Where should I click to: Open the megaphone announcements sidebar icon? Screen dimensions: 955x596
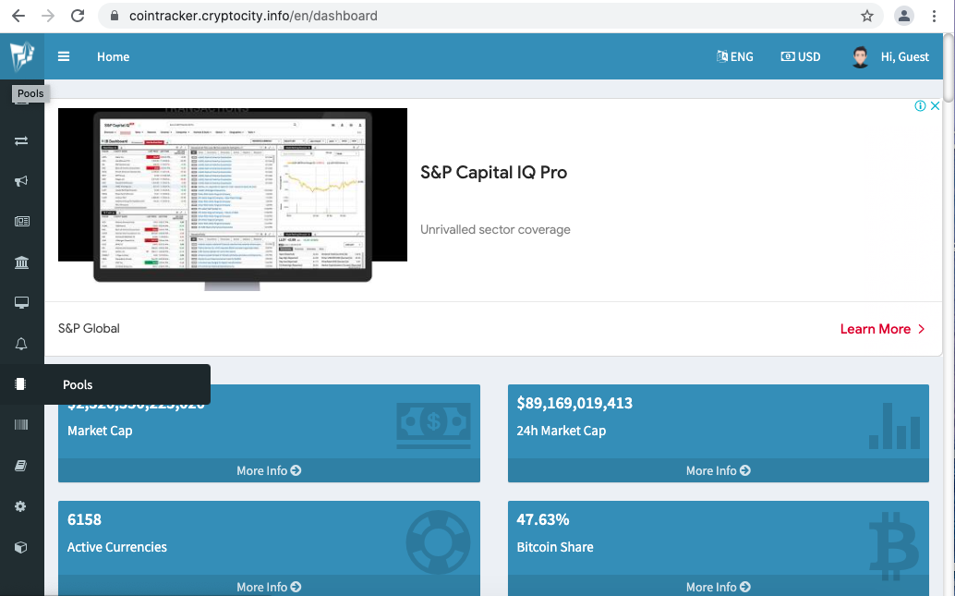pos(21,181)
